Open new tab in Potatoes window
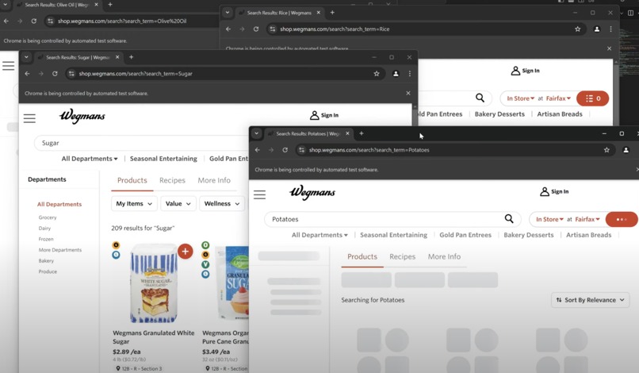The image size is (639, 373). click(x=361, y=133)
